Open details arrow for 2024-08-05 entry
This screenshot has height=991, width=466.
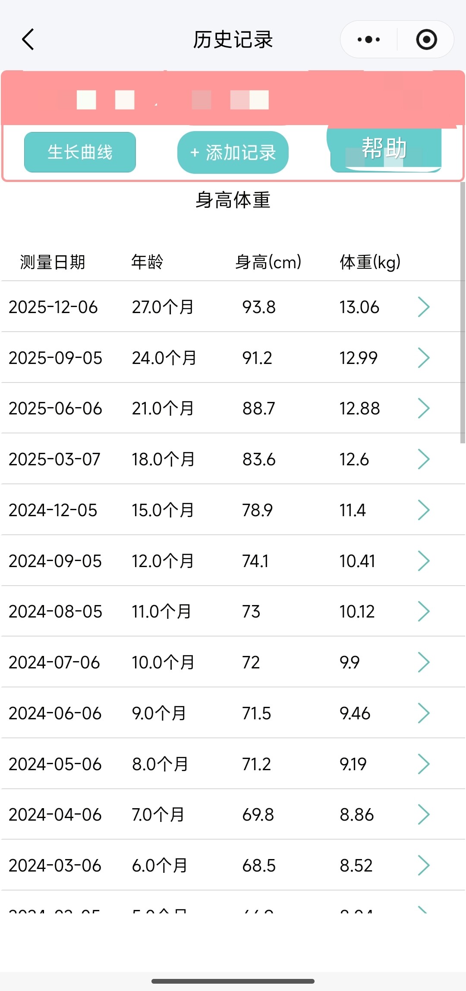424,612
